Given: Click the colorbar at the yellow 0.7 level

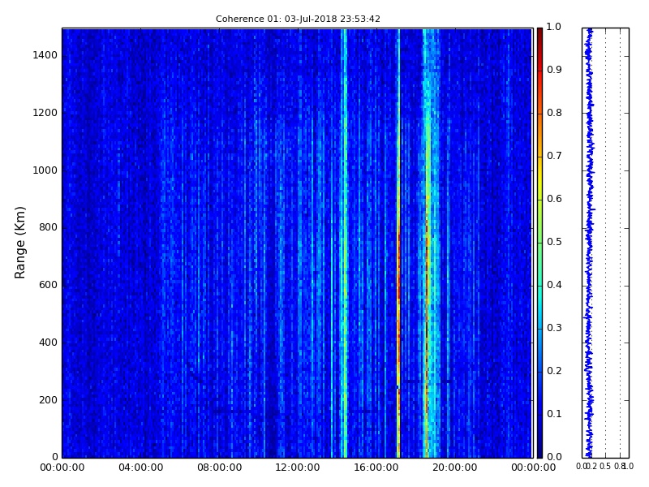Looking at the screenshot, I should 539,157.
